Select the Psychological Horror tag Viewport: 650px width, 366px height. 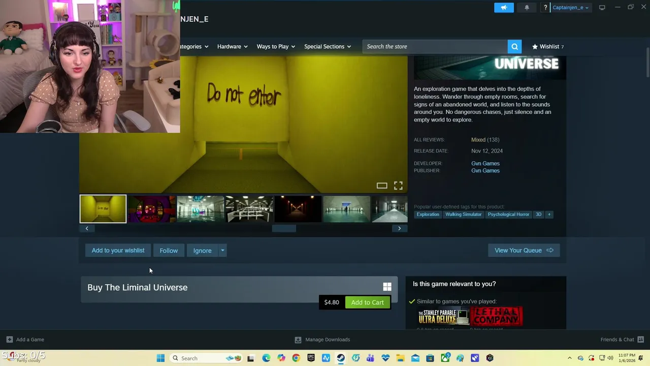point(508,215)
